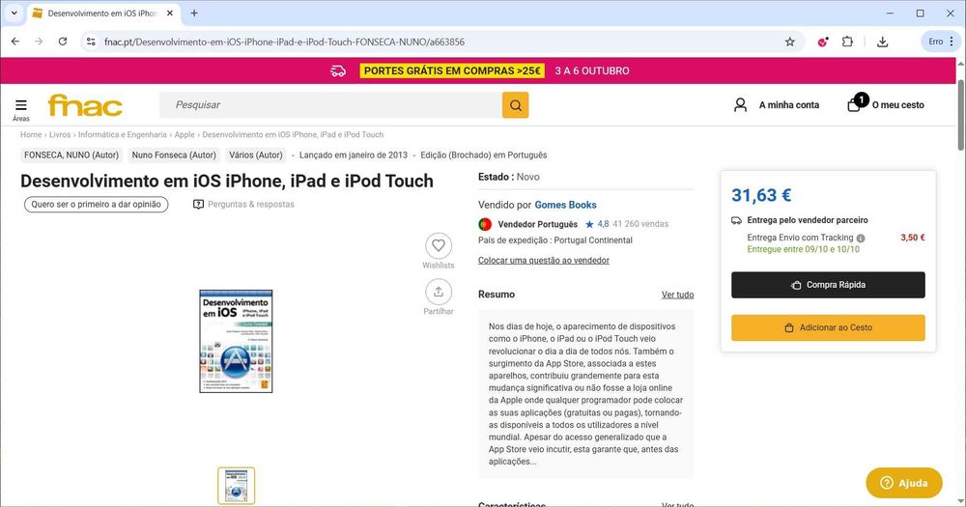The width and height of the screenshot is (966, 507).
Task: Open Chrome three-dot menu
Action: 952,42
